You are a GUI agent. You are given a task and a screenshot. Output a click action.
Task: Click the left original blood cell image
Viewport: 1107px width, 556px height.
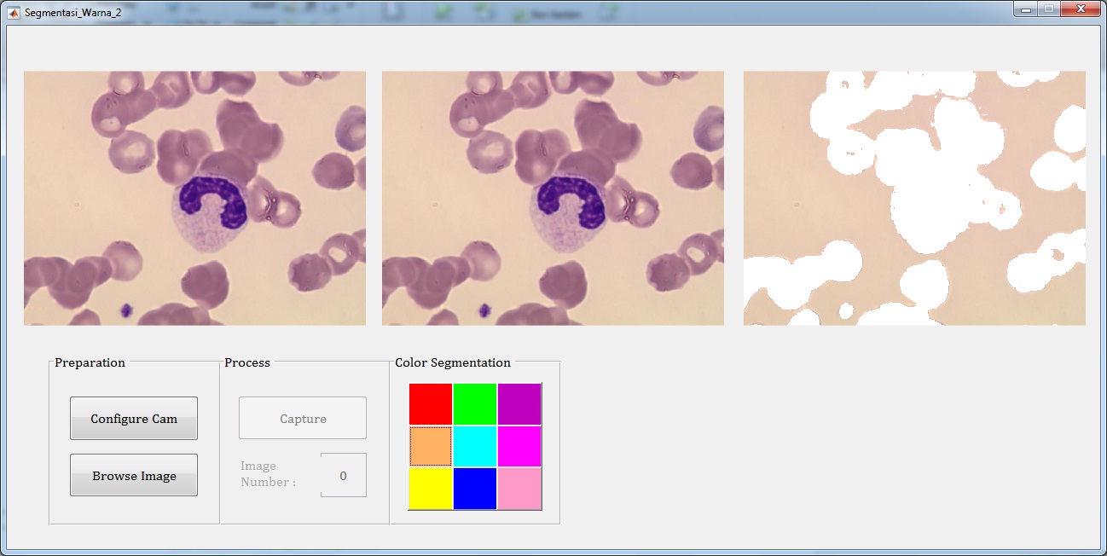pyautogui.click(x=194, y=198)
